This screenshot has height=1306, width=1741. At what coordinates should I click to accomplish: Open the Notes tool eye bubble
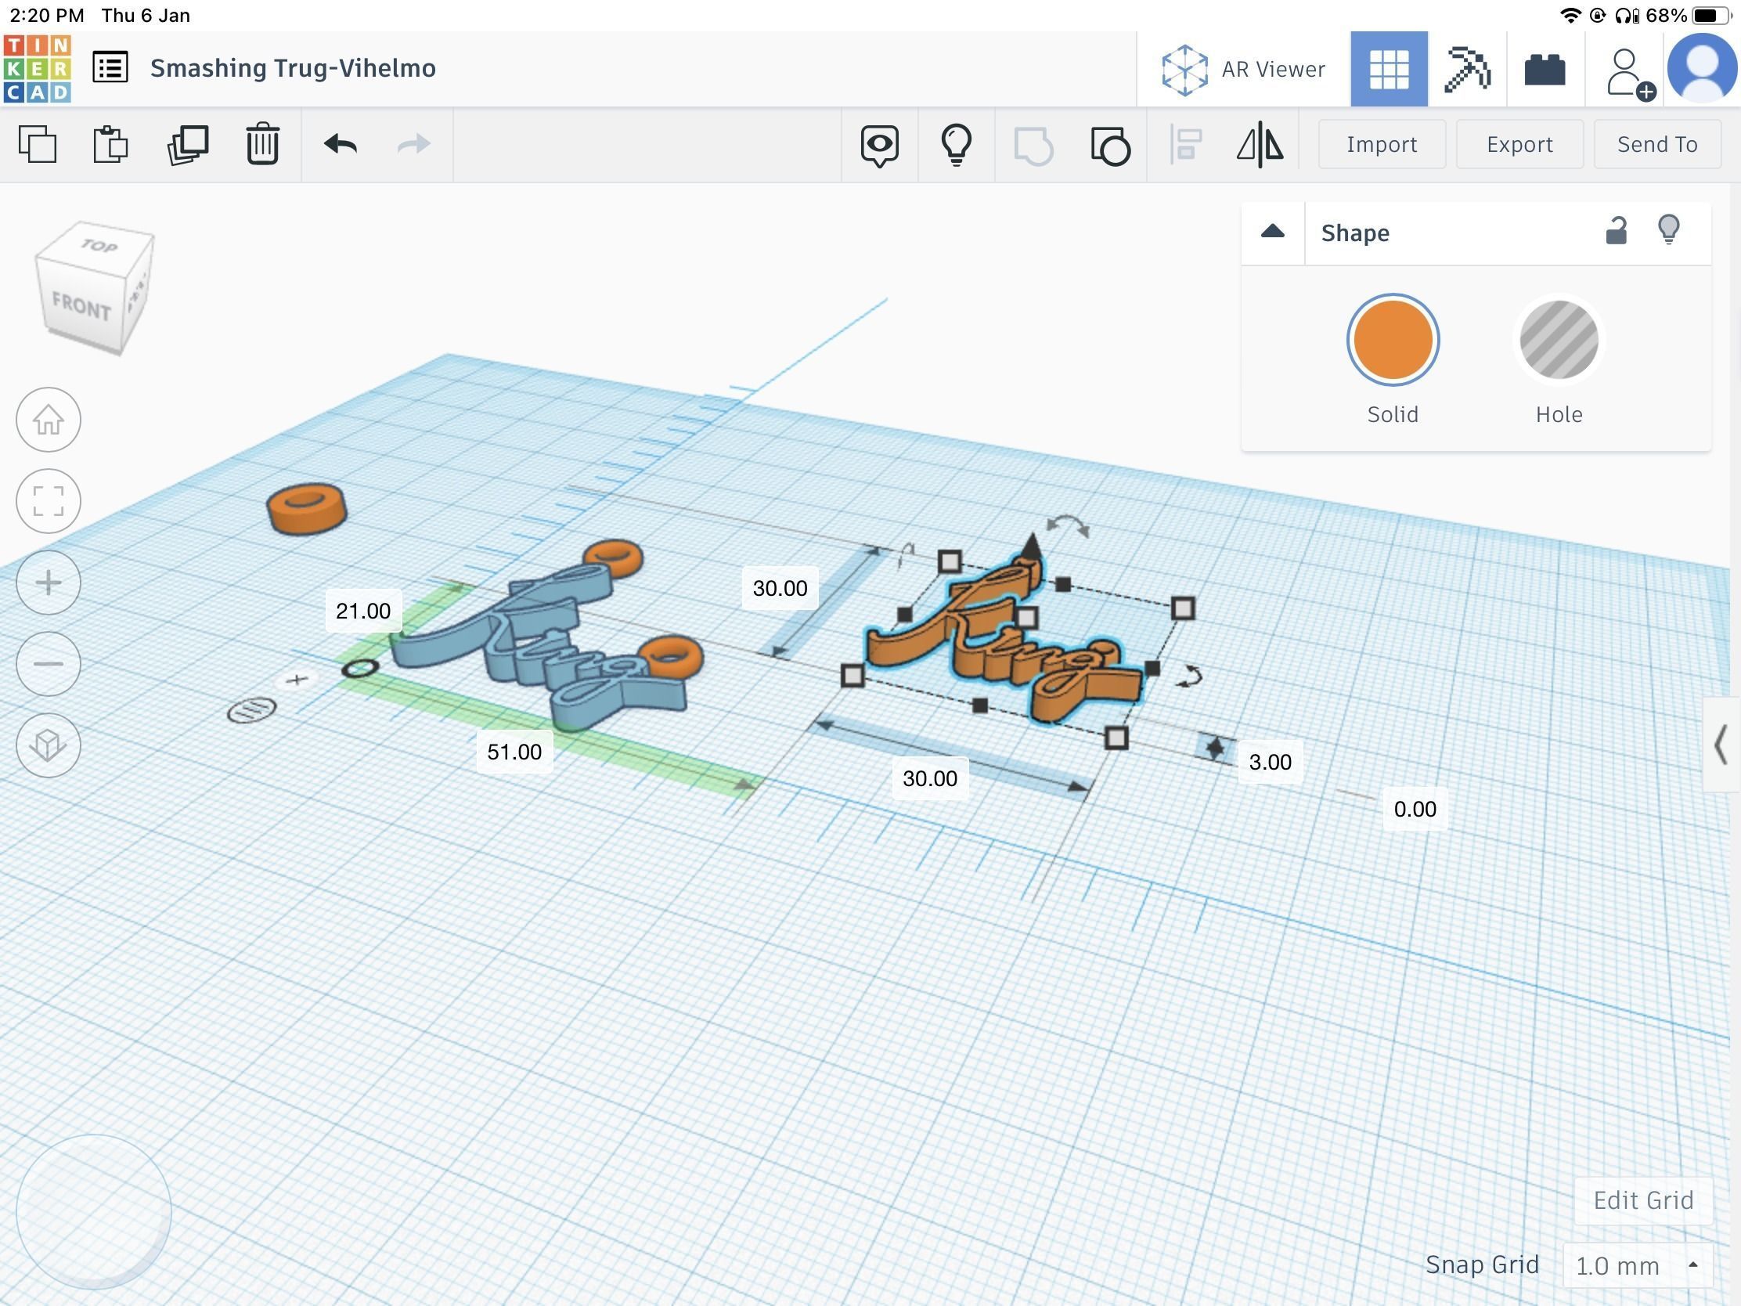pyautogui.click(x=879, y=145)
